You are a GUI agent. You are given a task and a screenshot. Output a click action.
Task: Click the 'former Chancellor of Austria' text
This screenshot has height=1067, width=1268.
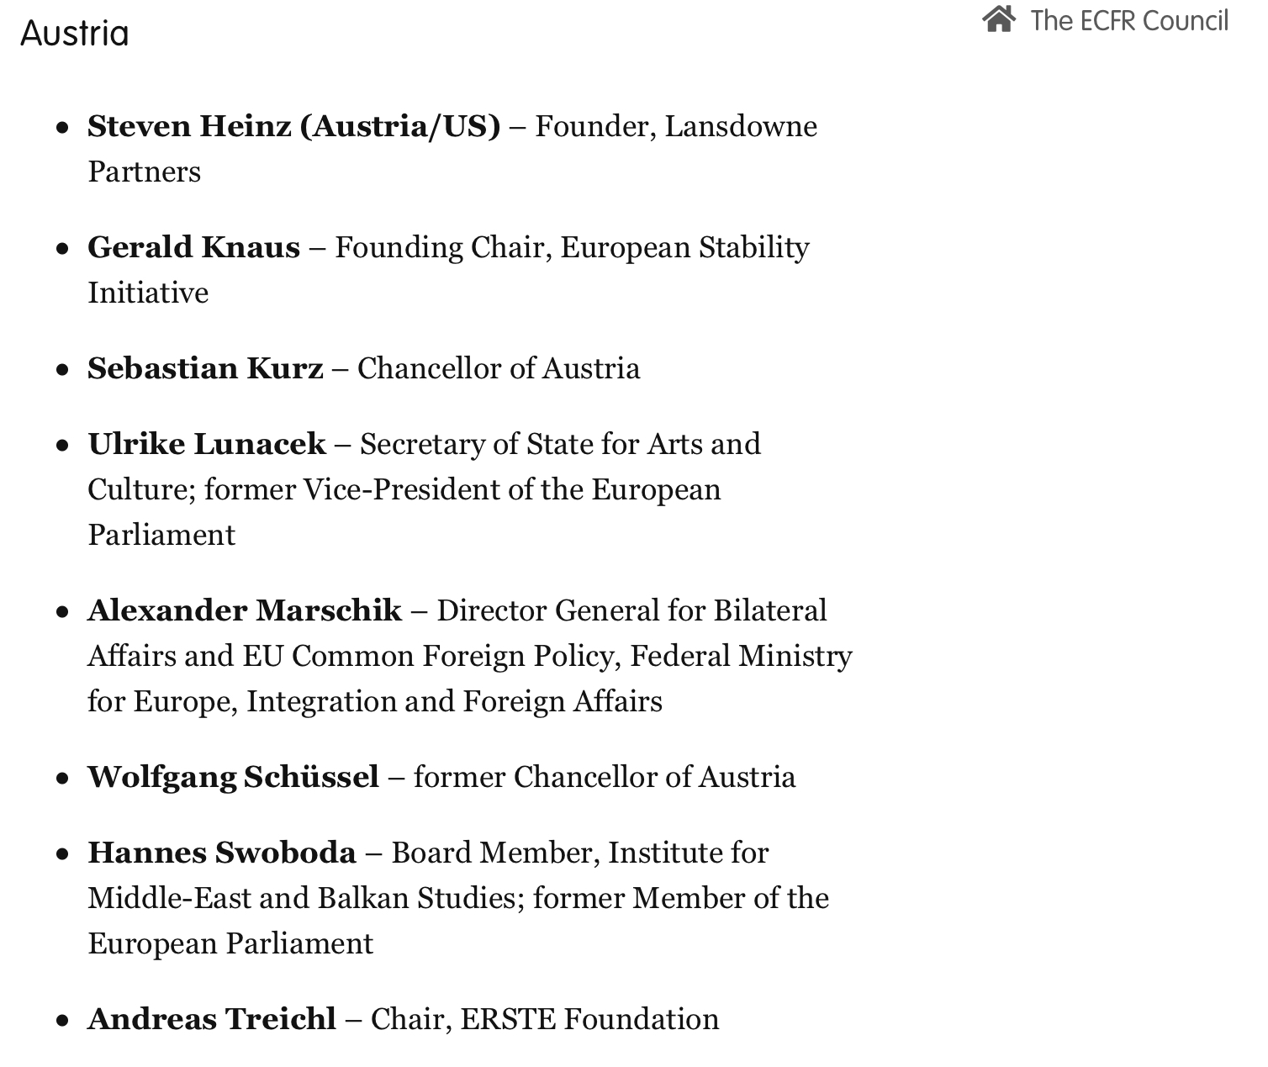tap(605, 777)
